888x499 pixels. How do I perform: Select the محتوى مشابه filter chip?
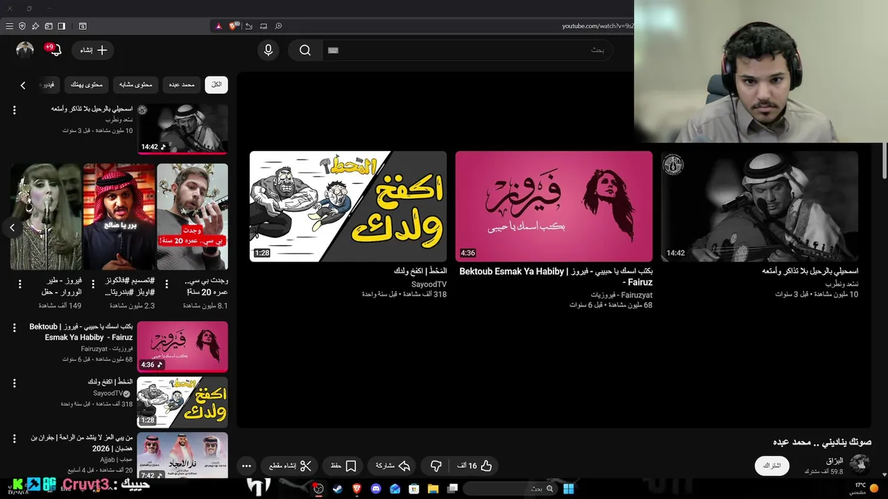135,85
